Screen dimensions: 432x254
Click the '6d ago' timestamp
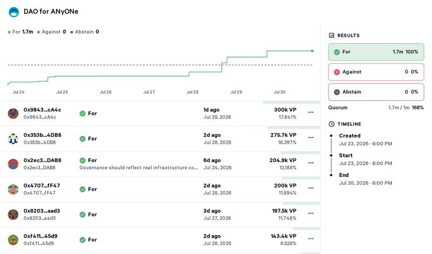[212, 160]
